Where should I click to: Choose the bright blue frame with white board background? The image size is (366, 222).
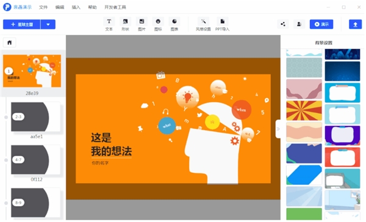pyautogui.click(x=342, y=92)
